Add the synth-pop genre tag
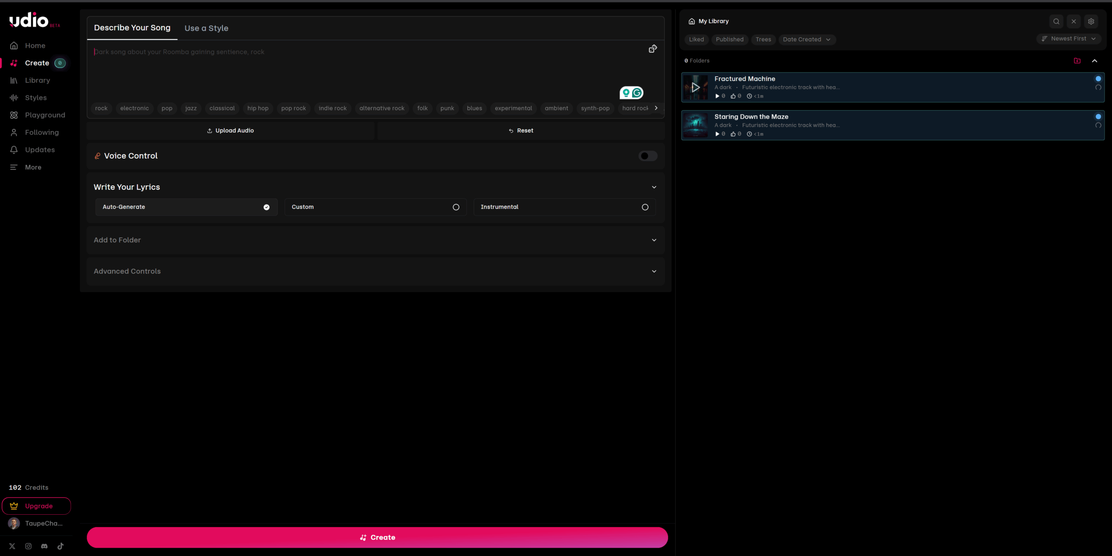The width and height of the screenshot is (1112, 556). coord(595,108)
